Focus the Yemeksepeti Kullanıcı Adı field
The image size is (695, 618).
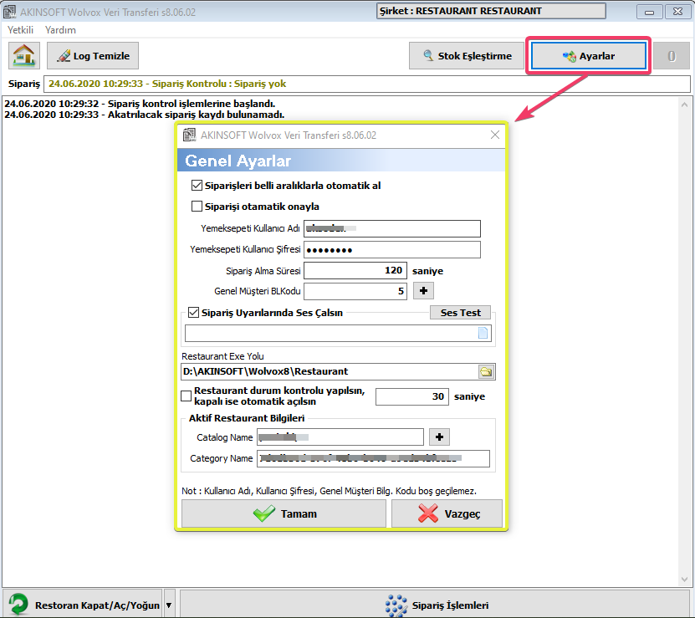[x=391, y=229]
